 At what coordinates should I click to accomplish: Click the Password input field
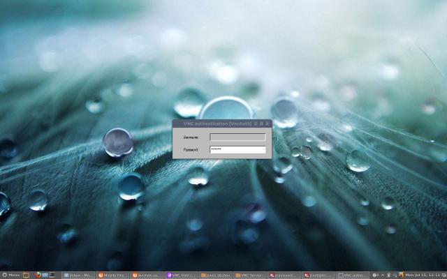(237, 149)
